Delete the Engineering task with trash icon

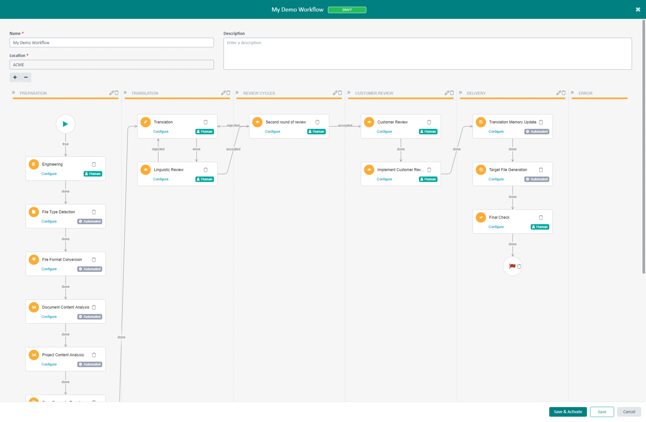click(94, 164)
